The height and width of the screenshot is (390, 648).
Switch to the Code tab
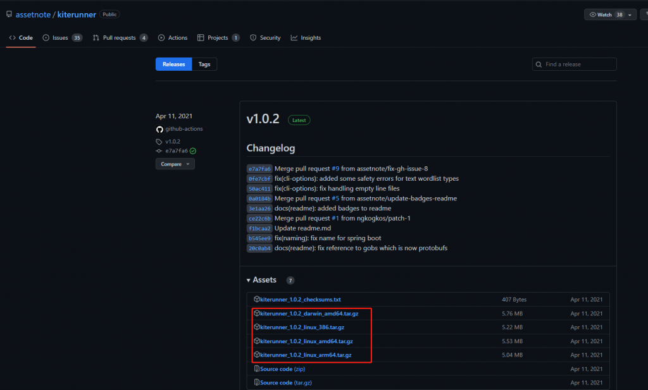coord(21,37)
